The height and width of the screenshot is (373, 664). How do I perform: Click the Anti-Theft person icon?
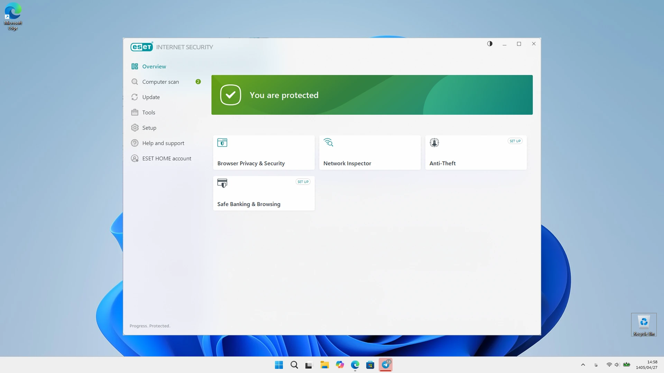434,142
